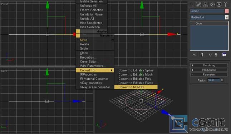Choose Unhide by Name entry
Screen dimensions: 231x134
coord(91,14)
